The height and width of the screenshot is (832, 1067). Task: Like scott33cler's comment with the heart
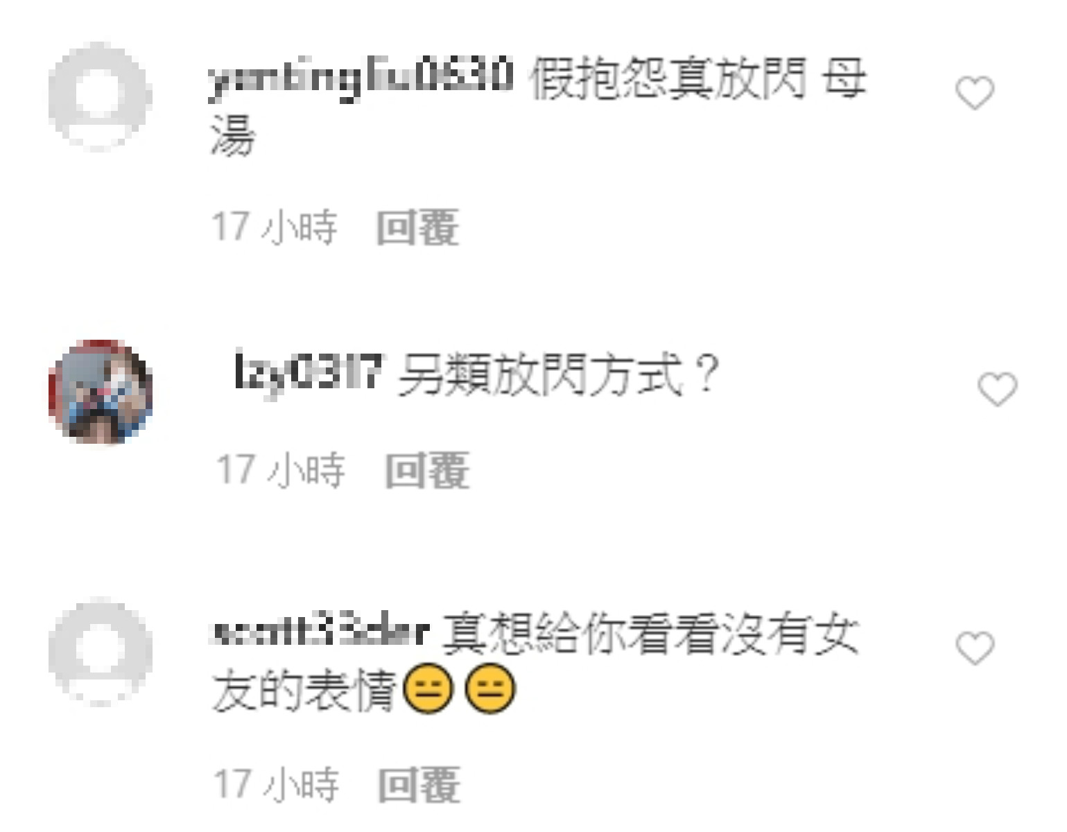pyautogui.click(x=975, y=648)
